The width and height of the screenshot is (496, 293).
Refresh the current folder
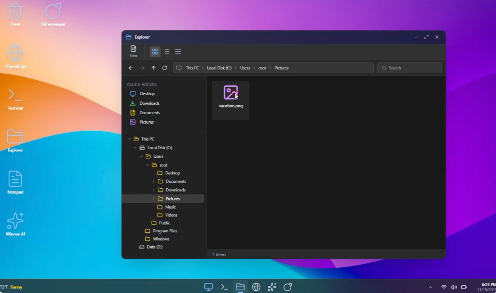[x=164, y=68]
